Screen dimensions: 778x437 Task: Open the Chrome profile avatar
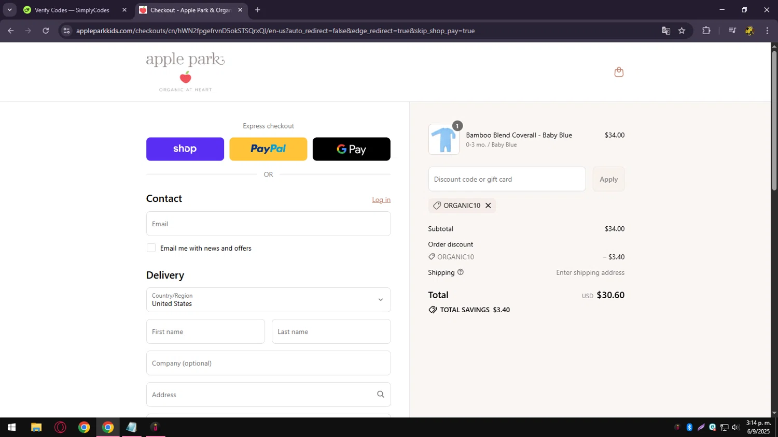click(749, 31)
